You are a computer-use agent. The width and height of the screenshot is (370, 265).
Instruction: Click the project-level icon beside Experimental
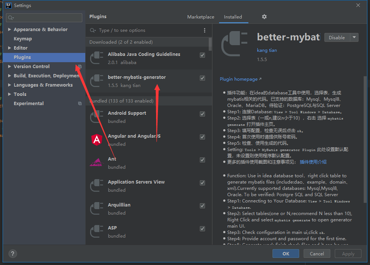[x=80, y=103]
